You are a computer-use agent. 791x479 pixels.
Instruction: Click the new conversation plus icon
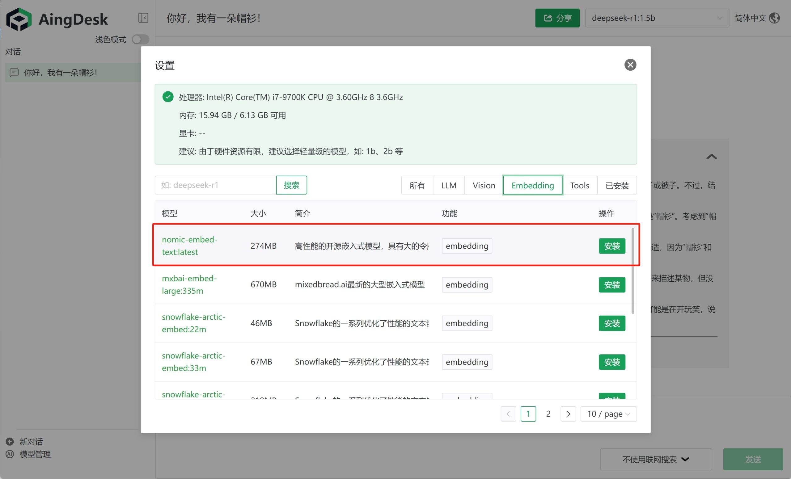pos(10,441)
